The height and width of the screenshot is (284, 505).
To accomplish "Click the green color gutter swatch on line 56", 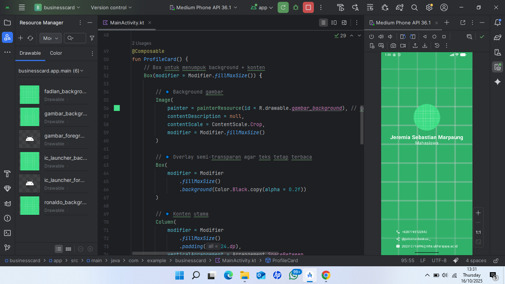I will pyautogui.click(x=117, y=108).
